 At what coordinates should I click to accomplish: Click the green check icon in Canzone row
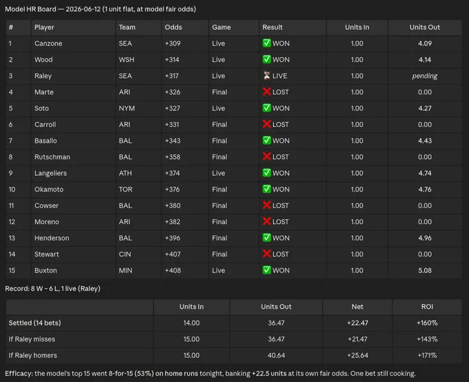point(267,43)
